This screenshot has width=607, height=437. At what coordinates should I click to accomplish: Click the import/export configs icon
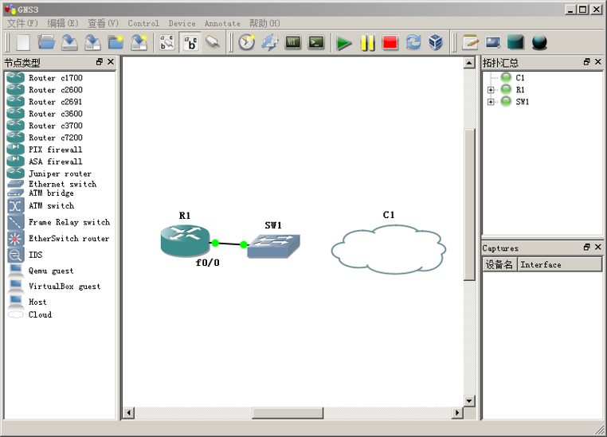click(139, 42)
